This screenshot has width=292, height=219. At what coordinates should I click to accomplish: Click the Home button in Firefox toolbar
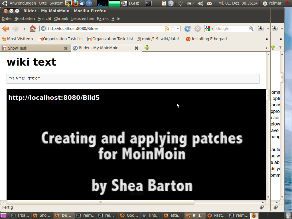33,29
